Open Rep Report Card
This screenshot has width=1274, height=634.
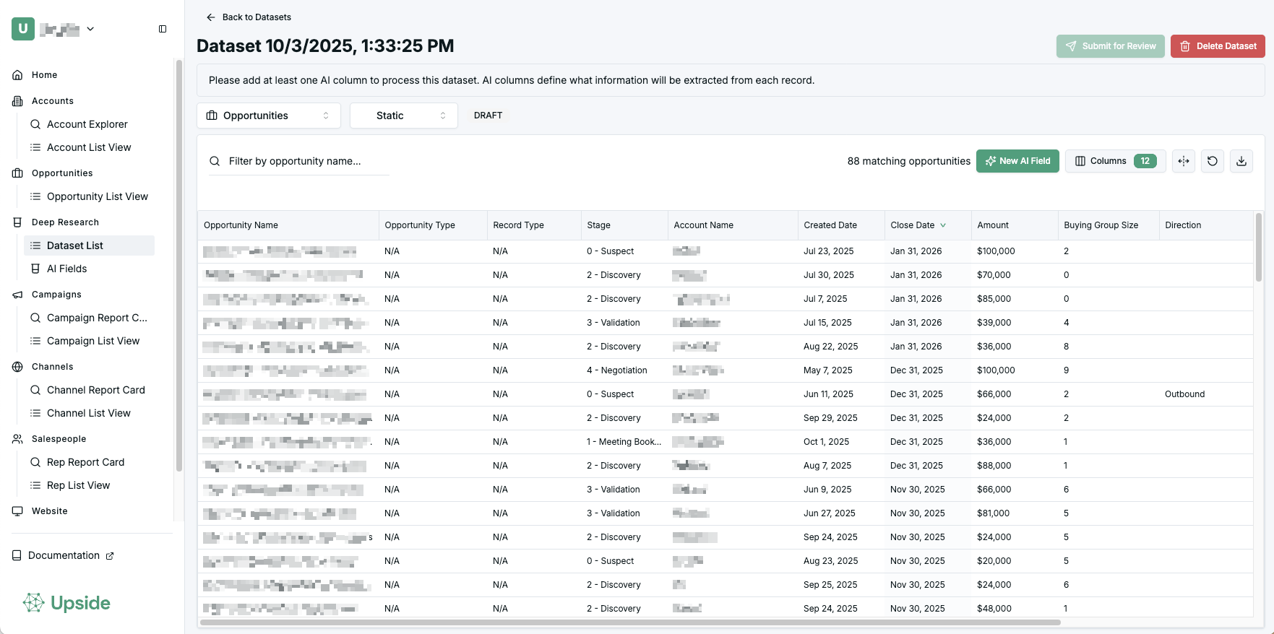[x=85, y=462]
